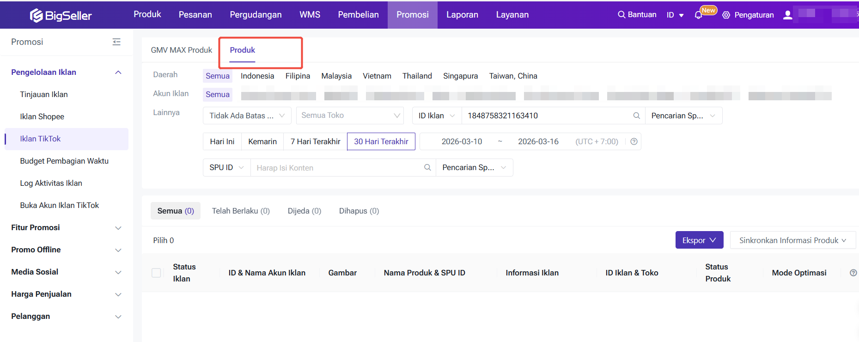859x342 pixels.
Task: Open the Semua Toko dropdown
Action: [350, 116]
